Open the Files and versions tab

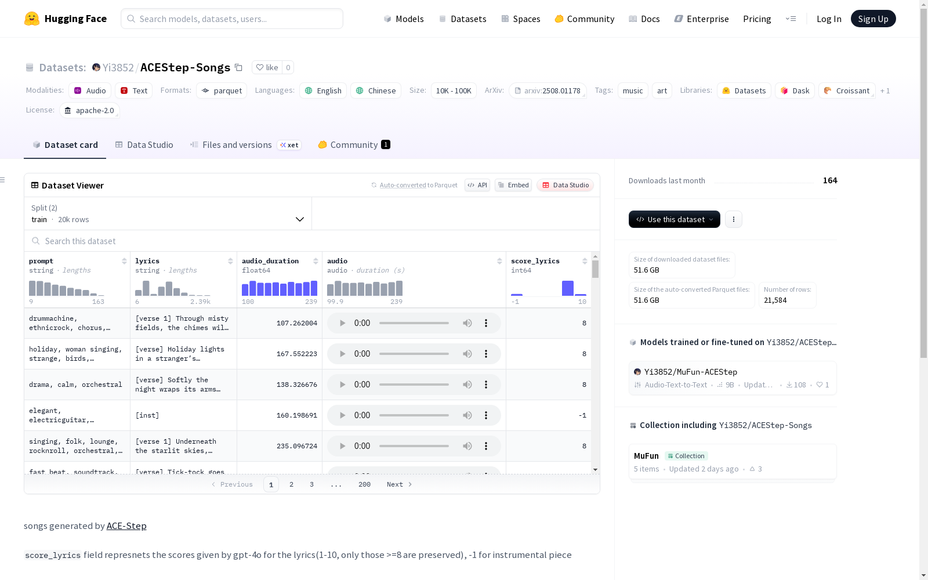[245, 145]
